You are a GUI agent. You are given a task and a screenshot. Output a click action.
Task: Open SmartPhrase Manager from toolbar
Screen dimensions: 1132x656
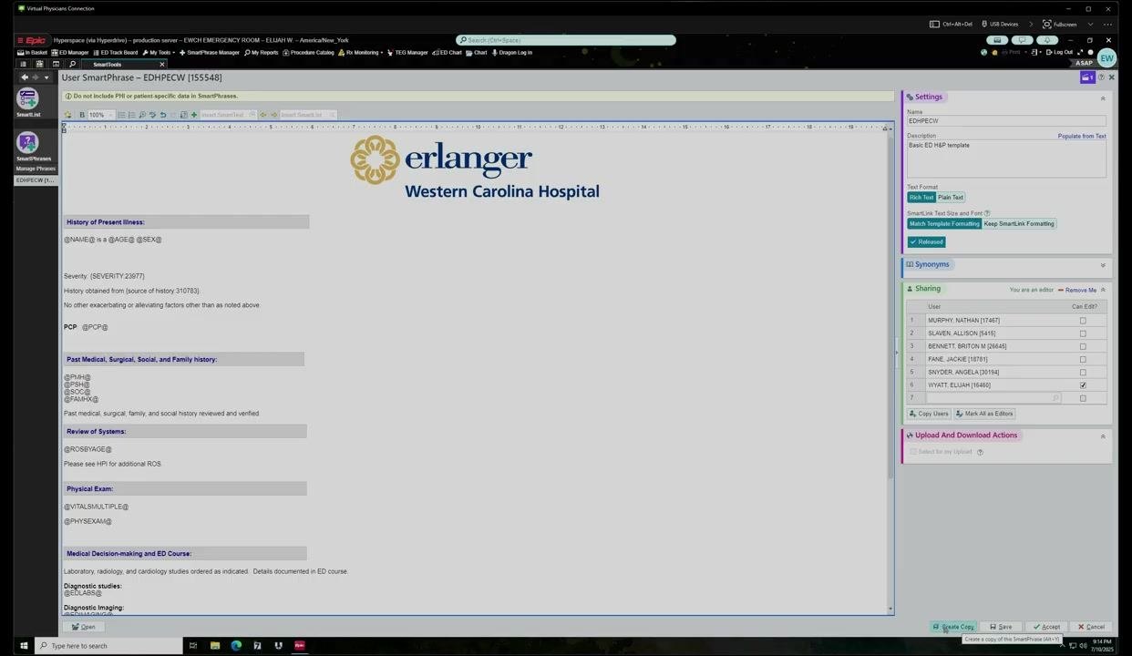coord(210,53)
